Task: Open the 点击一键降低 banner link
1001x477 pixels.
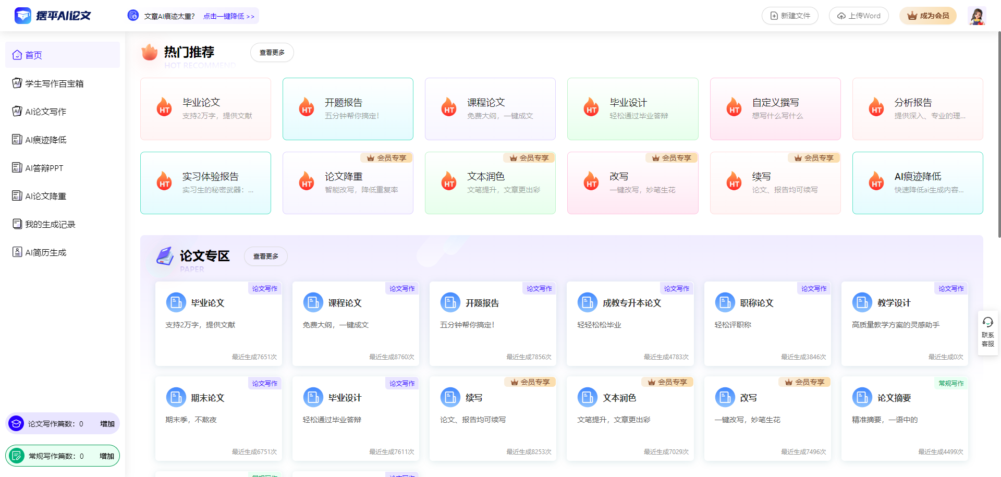Action: point(228,16)
